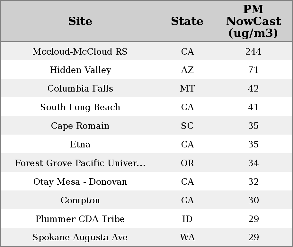Click the truncated Forest Grove Pacific site
293x247 pixels.
tap(80, 163)
